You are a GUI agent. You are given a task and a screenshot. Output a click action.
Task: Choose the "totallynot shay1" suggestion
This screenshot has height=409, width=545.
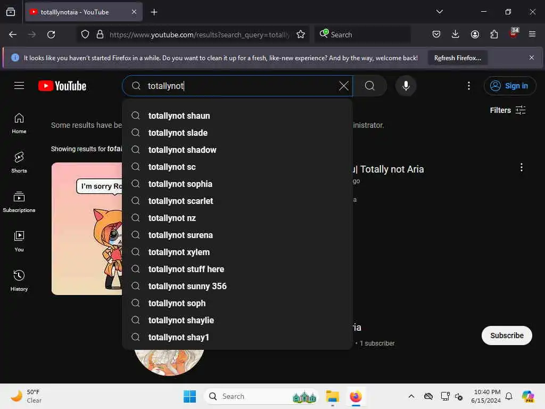237,337
